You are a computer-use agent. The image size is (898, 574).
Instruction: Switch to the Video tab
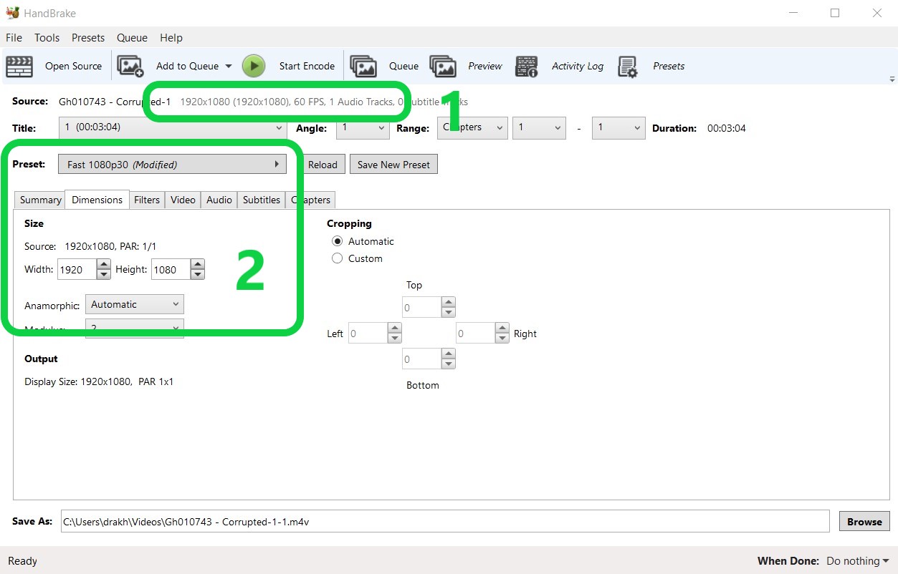point(183,200)
